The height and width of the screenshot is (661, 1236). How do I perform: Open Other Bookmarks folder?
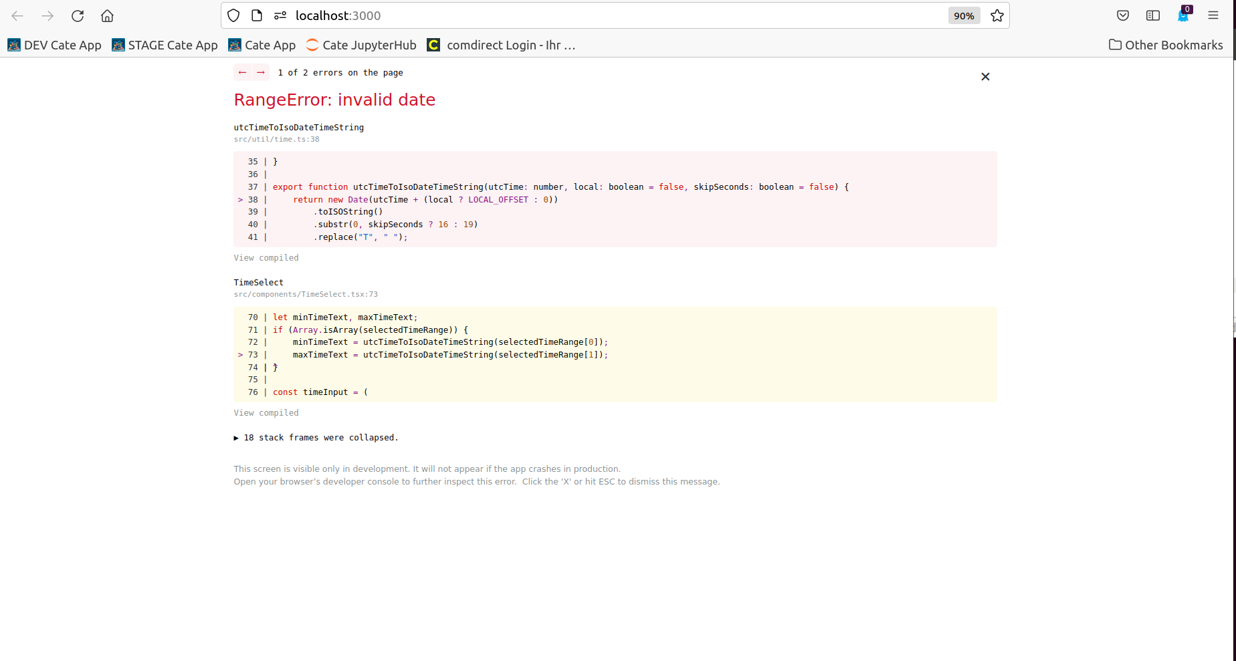(1165, 45)
